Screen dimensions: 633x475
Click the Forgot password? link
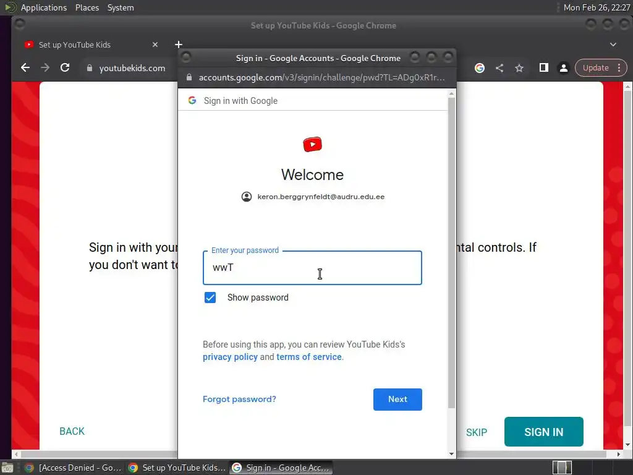pyautogui.click(x=239, y=399)
